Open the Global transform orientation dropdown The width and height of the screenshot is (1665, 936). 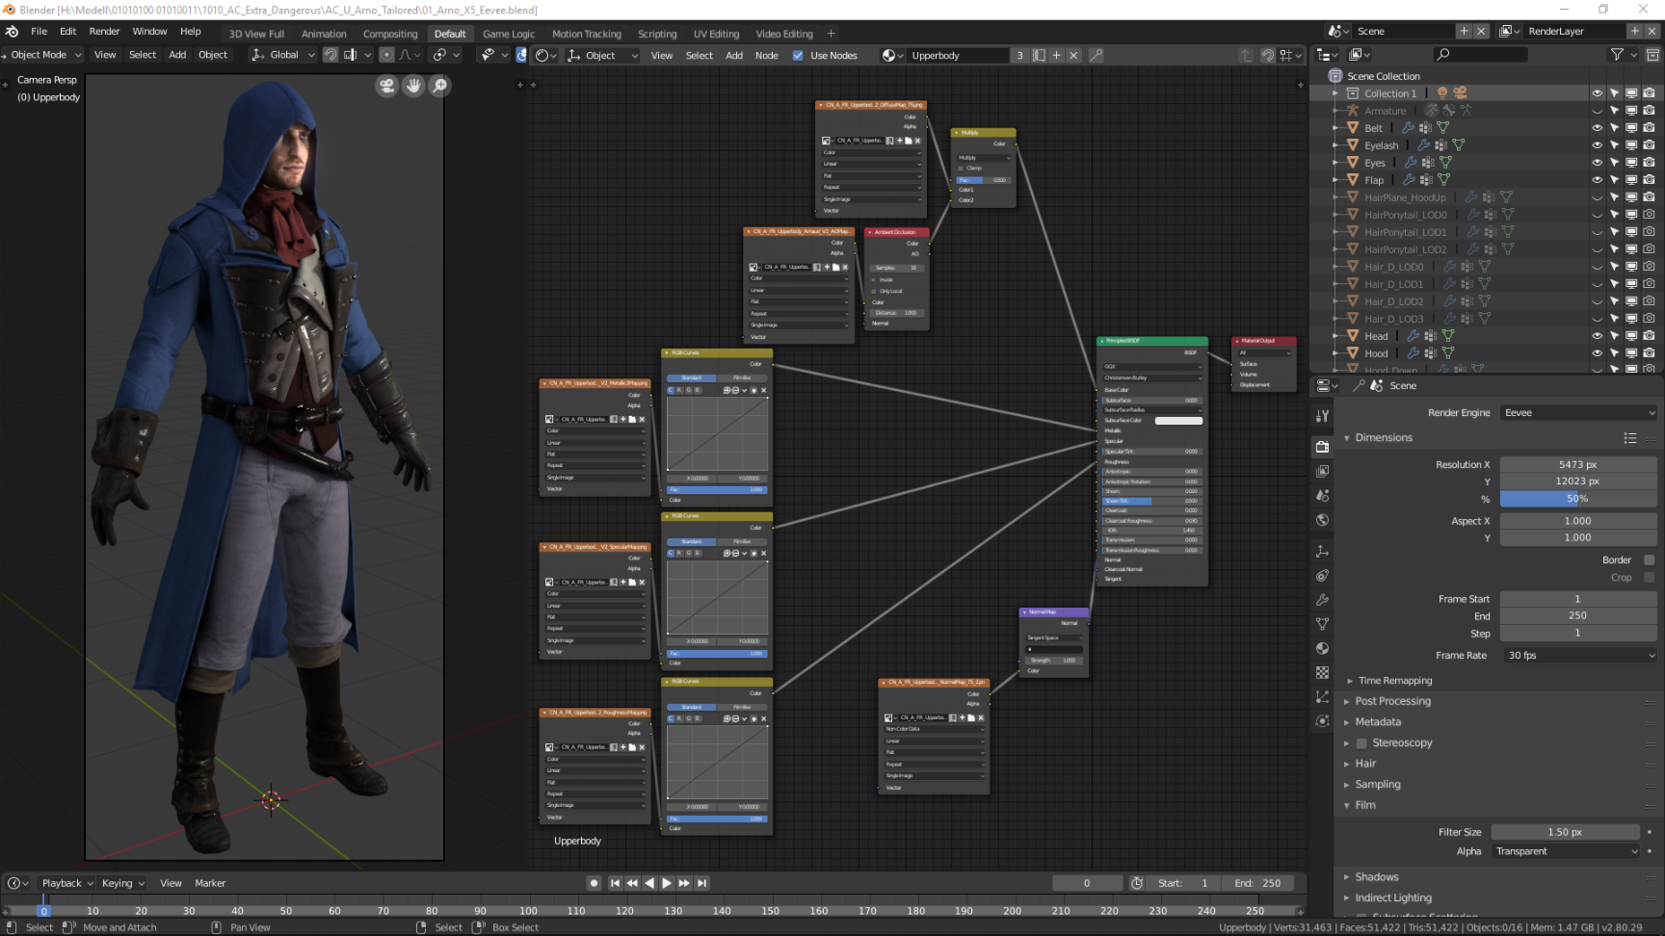pyautogui.click(x=283, y=55)
